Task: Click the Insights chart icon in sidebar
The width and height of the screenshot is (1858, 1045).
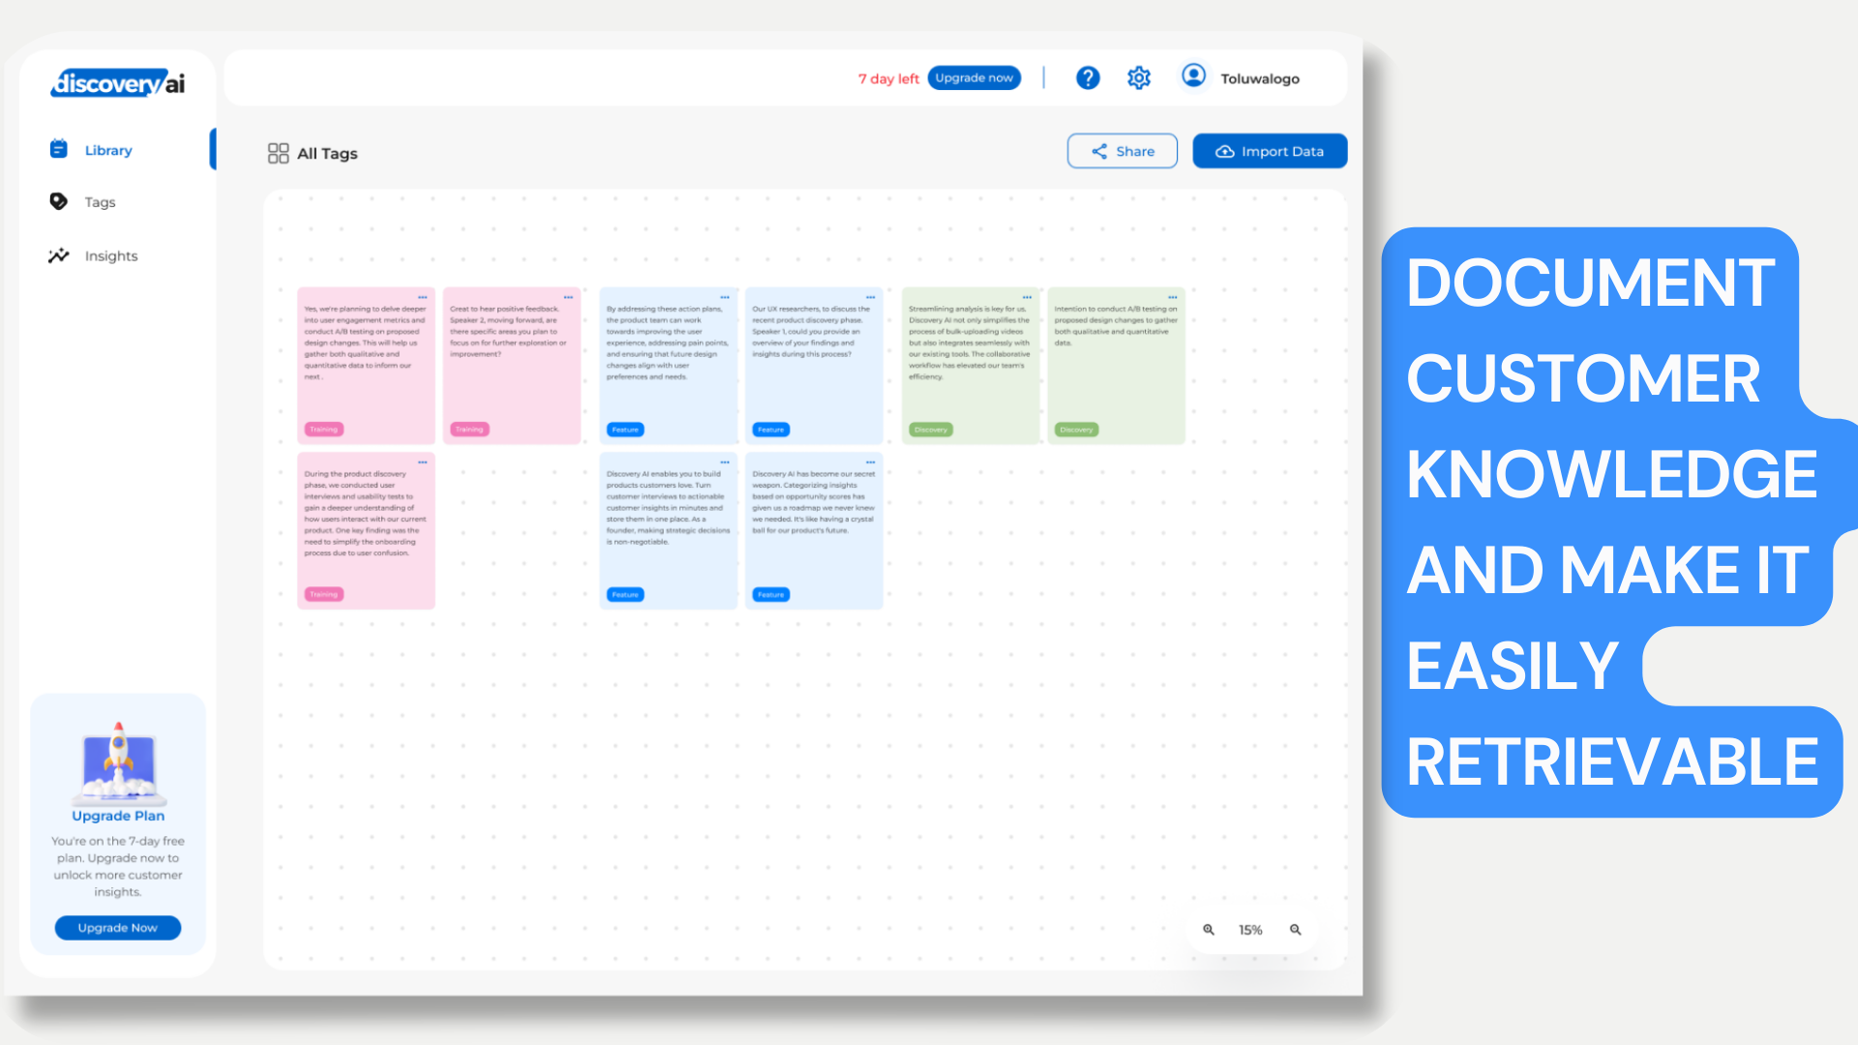Action: tap(59, 255)
